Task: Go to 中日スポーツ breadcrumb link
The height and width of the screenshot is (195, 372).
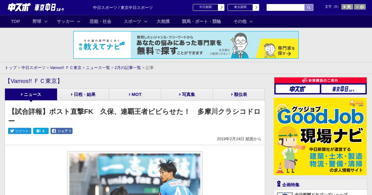Action: [x=33, y=68]
